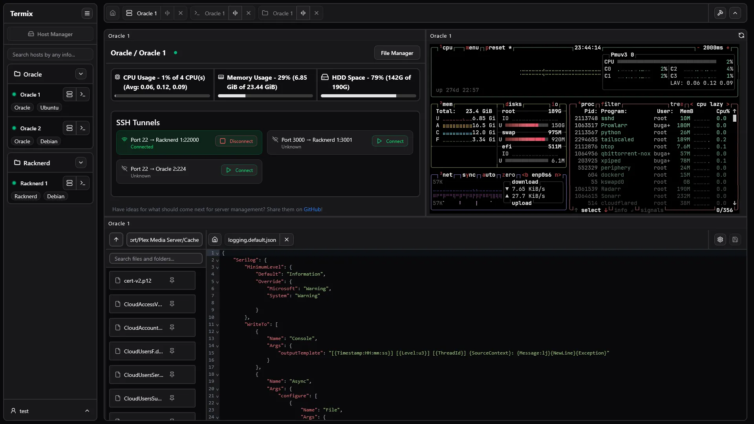The width and height of the screenshot is (754, 424).
Task: Toggle split view on Oracle 1 terminal tab
Action: click(235, 13)
